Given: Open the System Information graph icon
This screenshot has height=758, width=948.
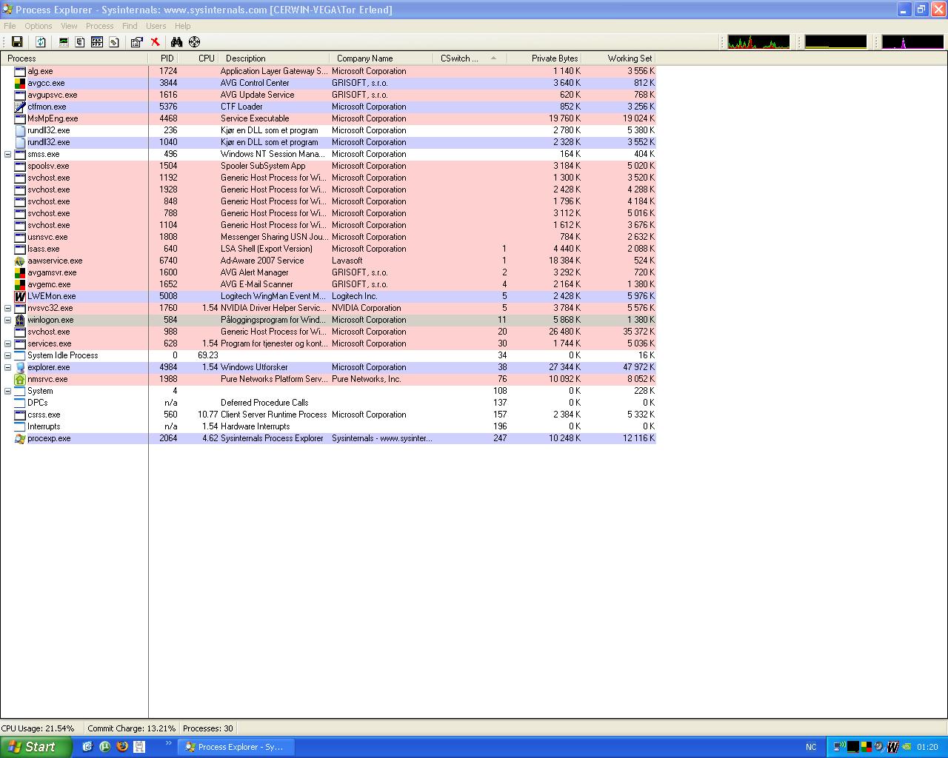Looking at the screenshot, I should coord(64,42).
